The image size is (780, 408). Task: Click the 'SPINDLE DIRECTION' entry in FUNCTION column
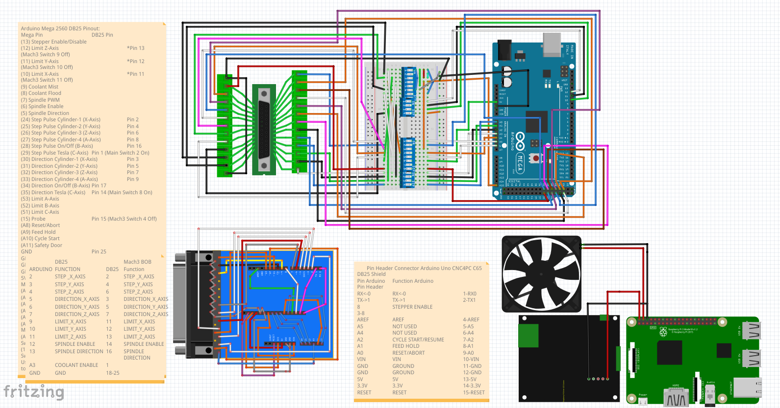point(79,351)
